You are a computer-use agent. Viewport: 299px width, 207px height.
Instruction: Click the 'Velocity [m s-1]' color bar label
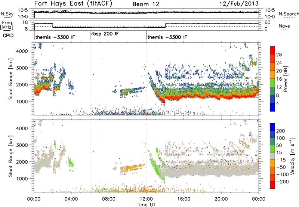point(293,156)
